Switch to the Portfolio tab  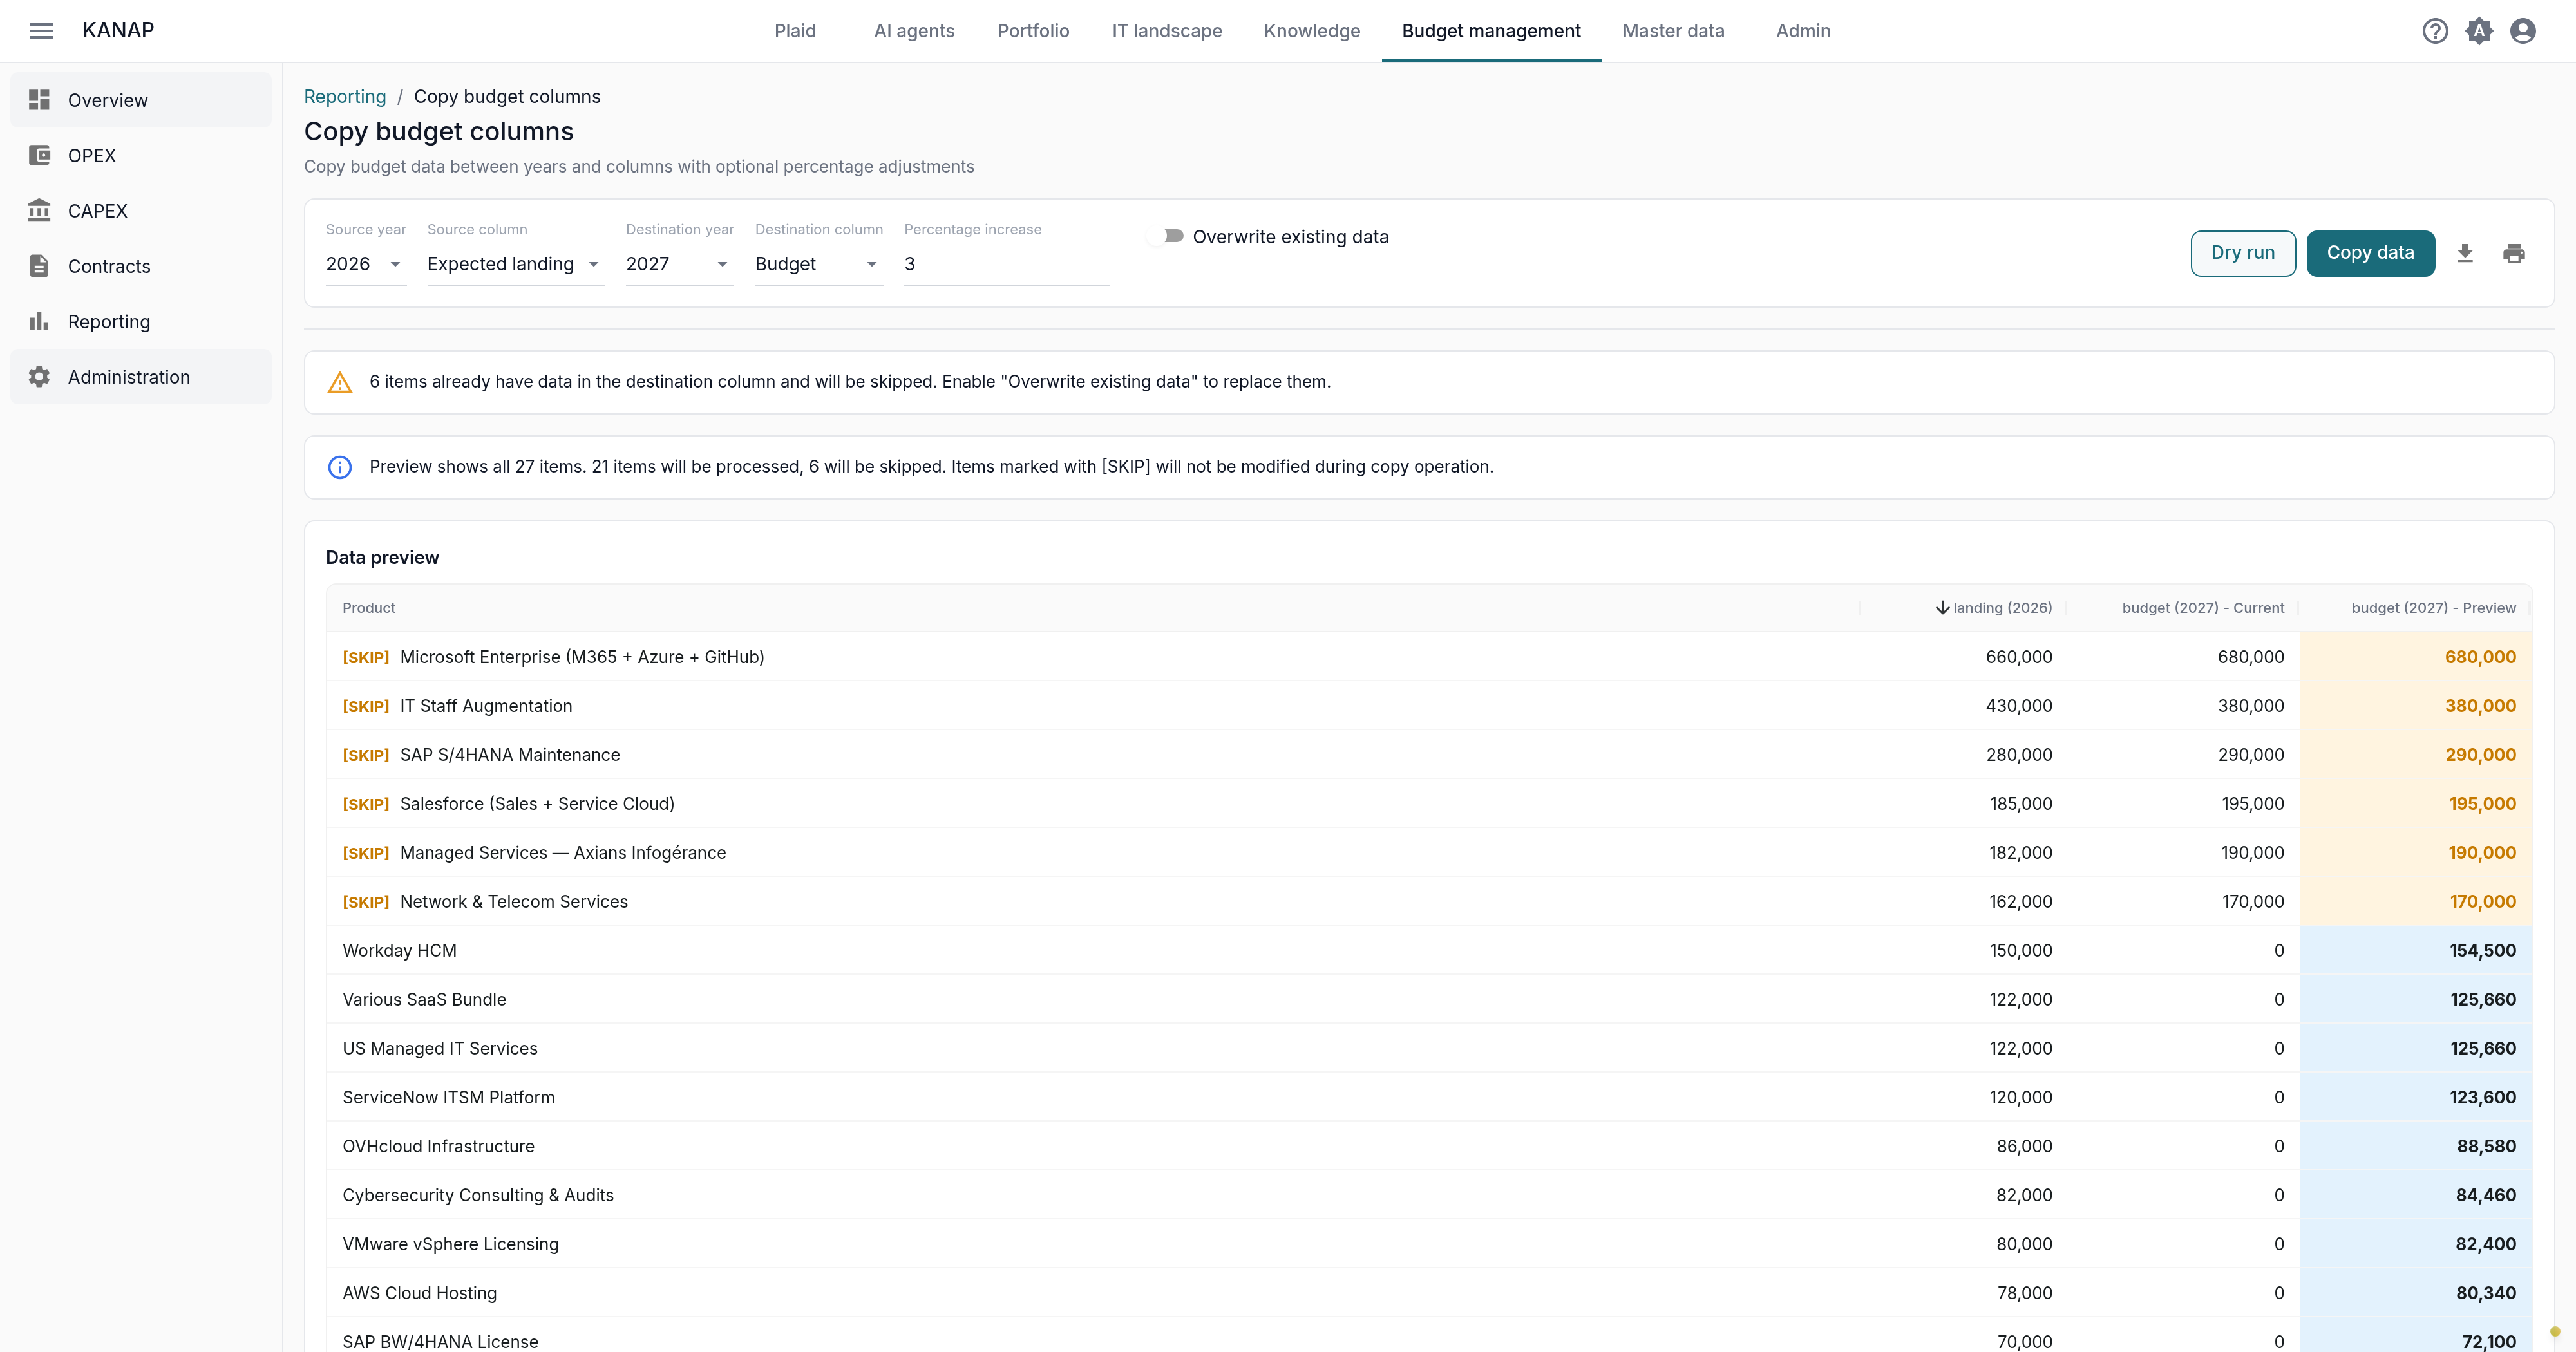[1033, 31]
